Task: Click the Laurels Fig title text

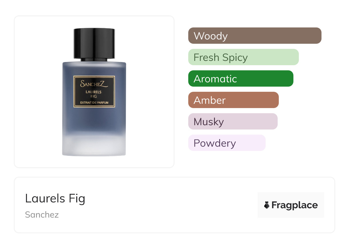Action: click(55, 199)
